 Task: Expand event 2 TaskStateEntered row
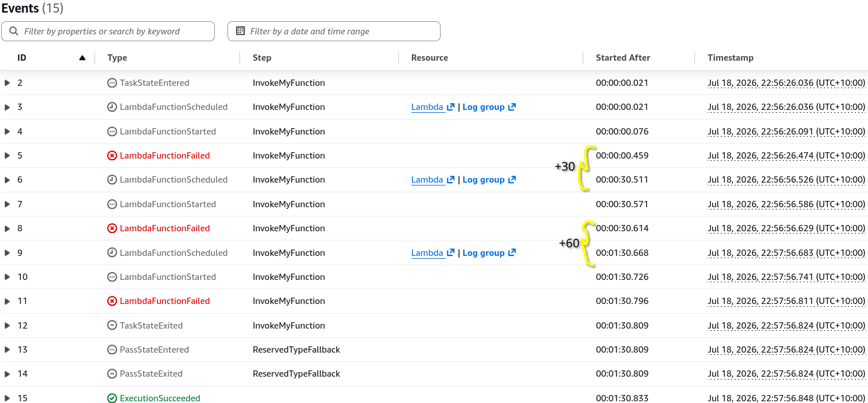pyautogui.click(x=7, y=83)
